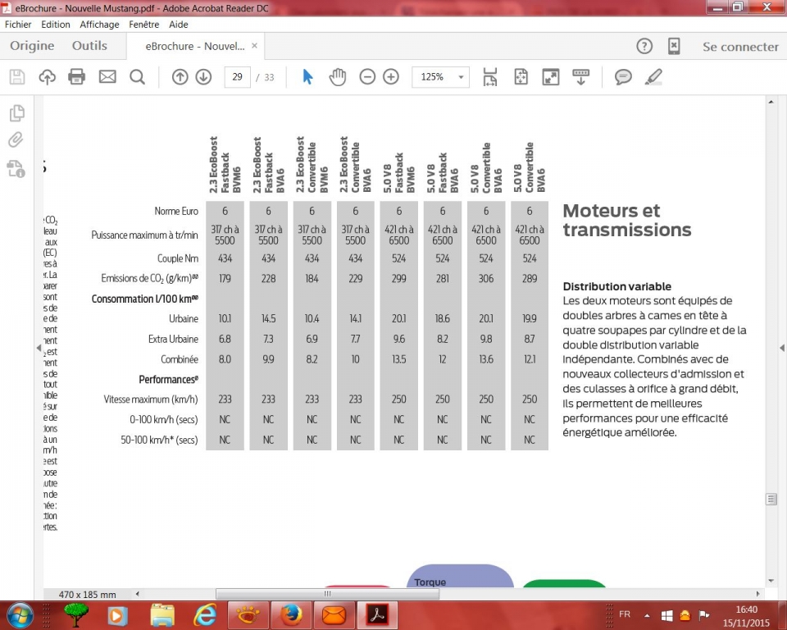This screenshot has height=630, width=787.
Task: Zoom out with minus icon
Action: [367, 77]
